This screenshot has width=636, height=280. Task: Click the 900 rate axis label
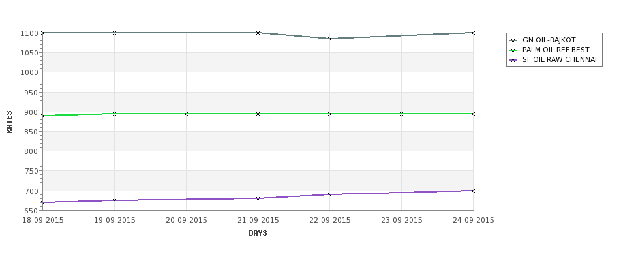click(x=31, y=112)
